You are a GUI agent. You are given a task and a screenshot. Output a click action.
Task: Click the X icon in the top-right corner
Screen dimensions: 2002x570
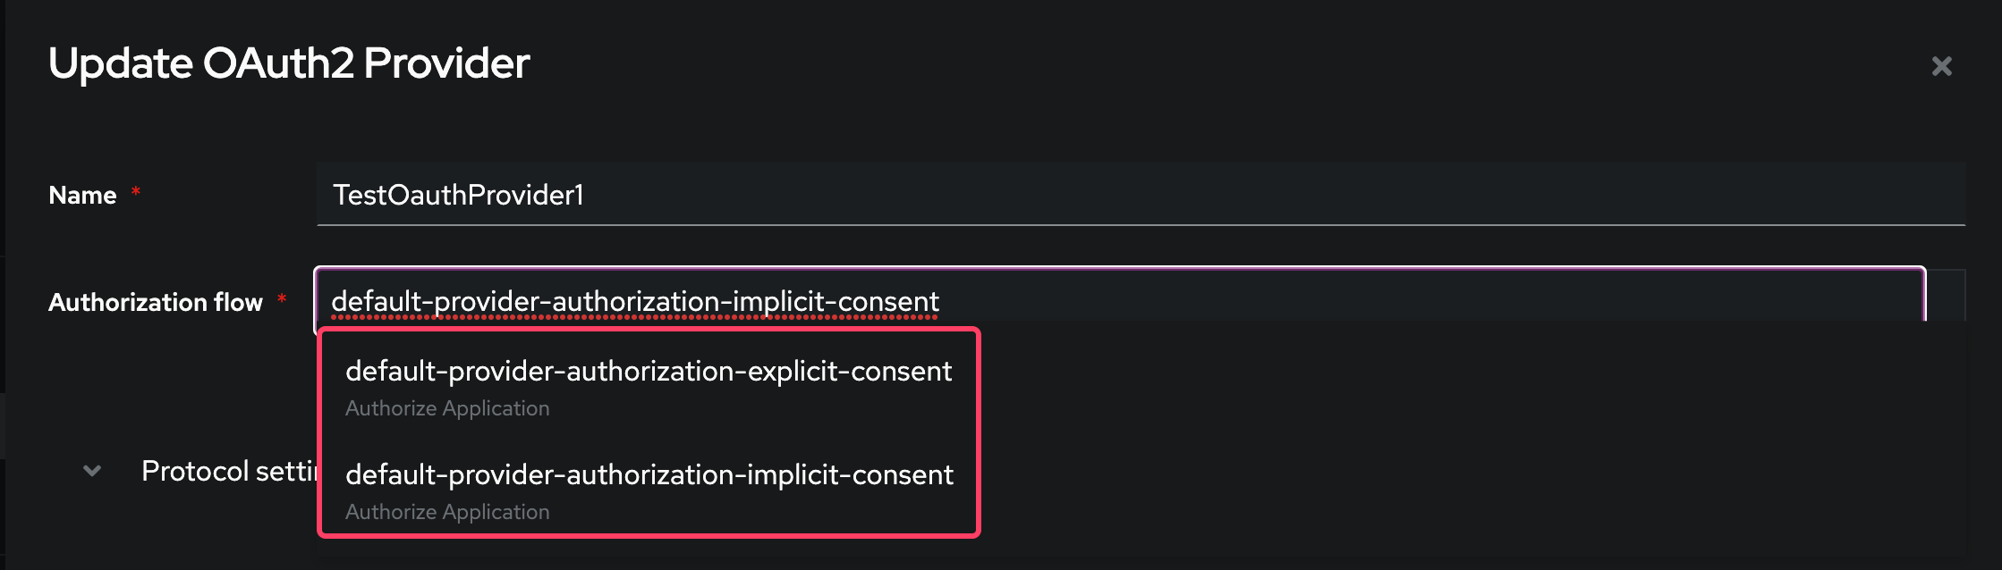click(x=1941, y=64)
